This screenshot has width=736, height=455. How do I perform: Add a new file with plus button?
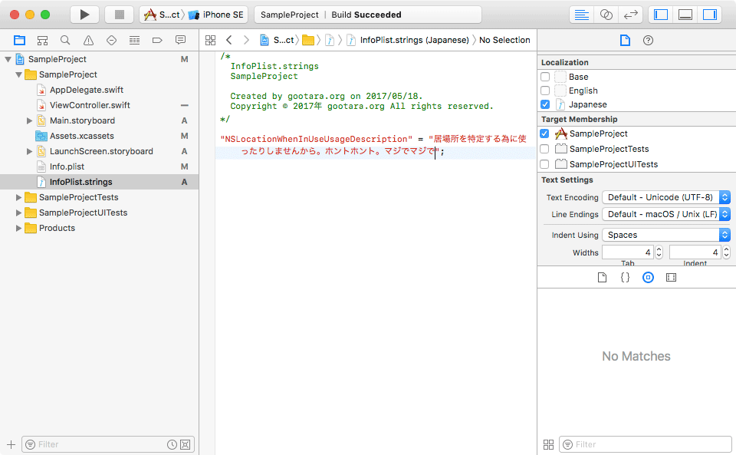11,444
